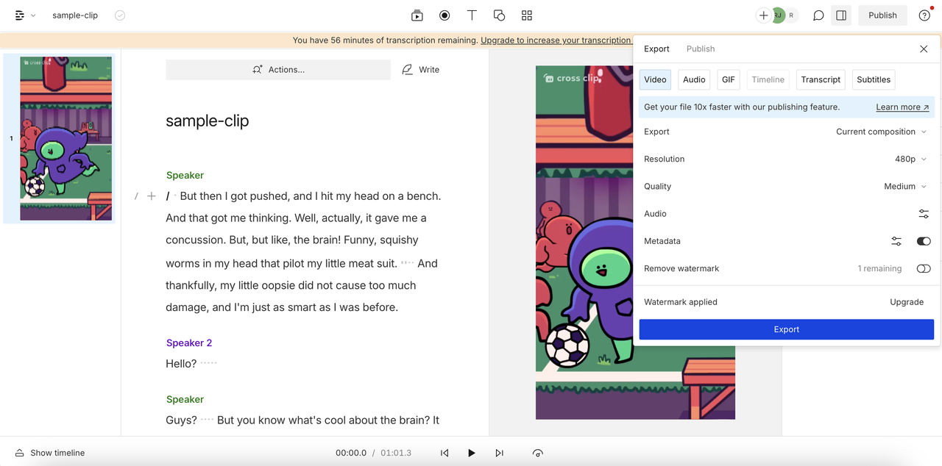Select the Video export format
This screenshot has width=942, height=466.
pyautogui.click(x=655, y=79)
